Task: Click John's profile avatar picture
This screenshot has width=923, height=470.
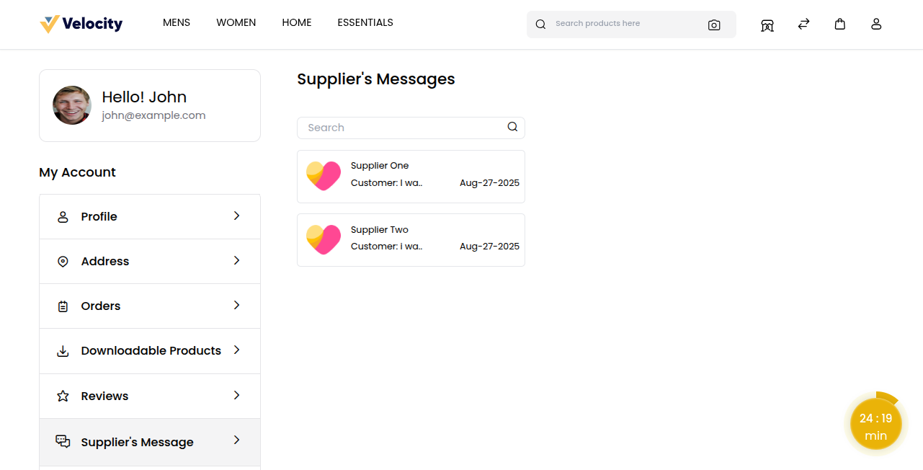Action: point(72,105)
